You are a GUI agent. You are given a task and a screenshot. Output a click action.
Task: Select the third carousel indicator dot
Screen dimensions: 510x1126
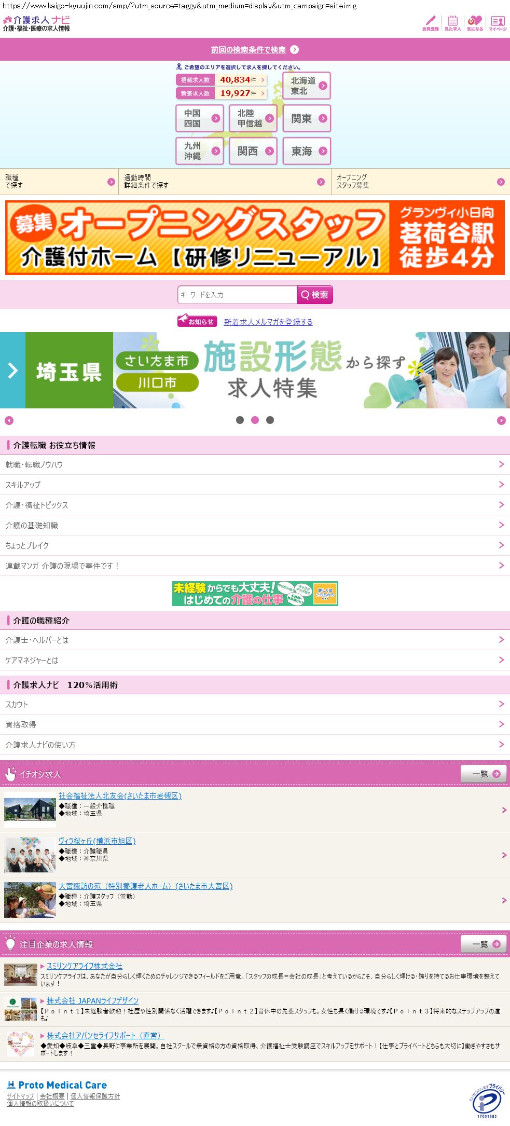[270, 420]
